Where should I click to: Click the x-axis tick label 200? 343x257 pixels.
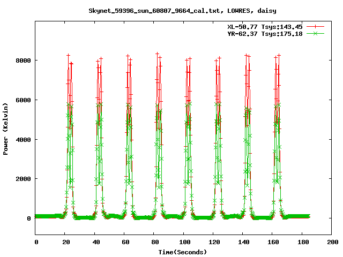point(333,242)
